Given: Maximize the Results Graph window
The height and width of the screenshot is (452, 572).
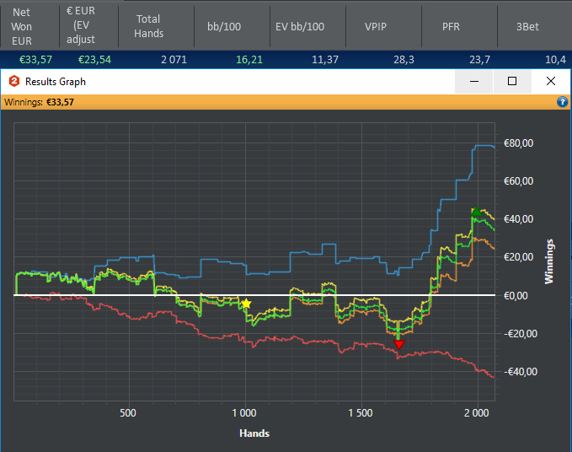Looking at the screenshot, I should (x=512, y=81).
